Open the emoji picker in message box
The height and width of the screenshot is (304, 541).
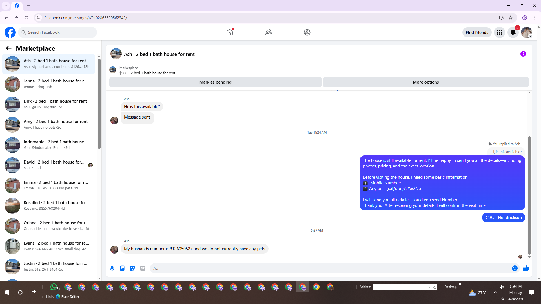coord(515,268)
